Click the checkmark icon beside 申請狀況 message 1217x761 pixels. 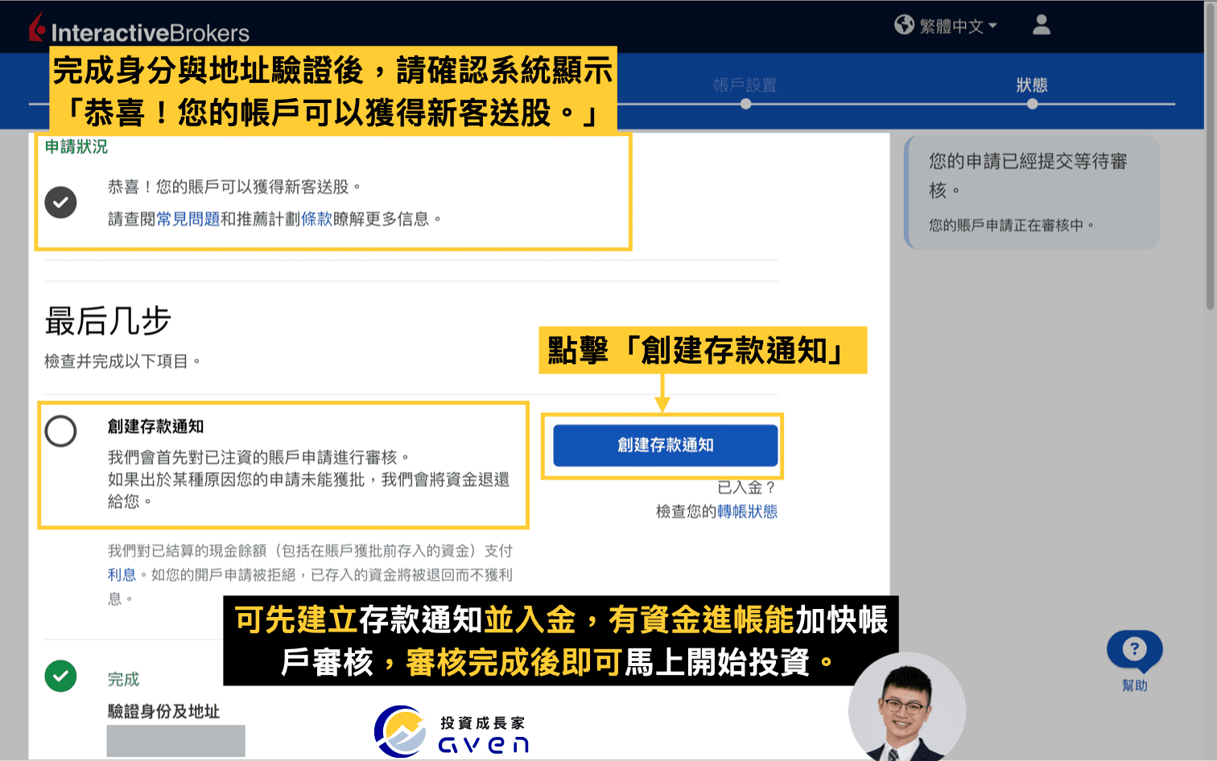[60, 203]
